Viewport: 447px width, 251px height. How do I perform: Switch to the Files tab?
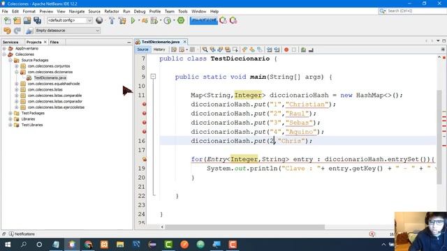[x=54, y=42]
